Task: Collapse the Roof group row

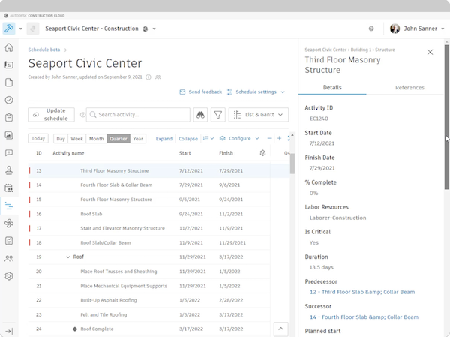Action: click(68, 257)
